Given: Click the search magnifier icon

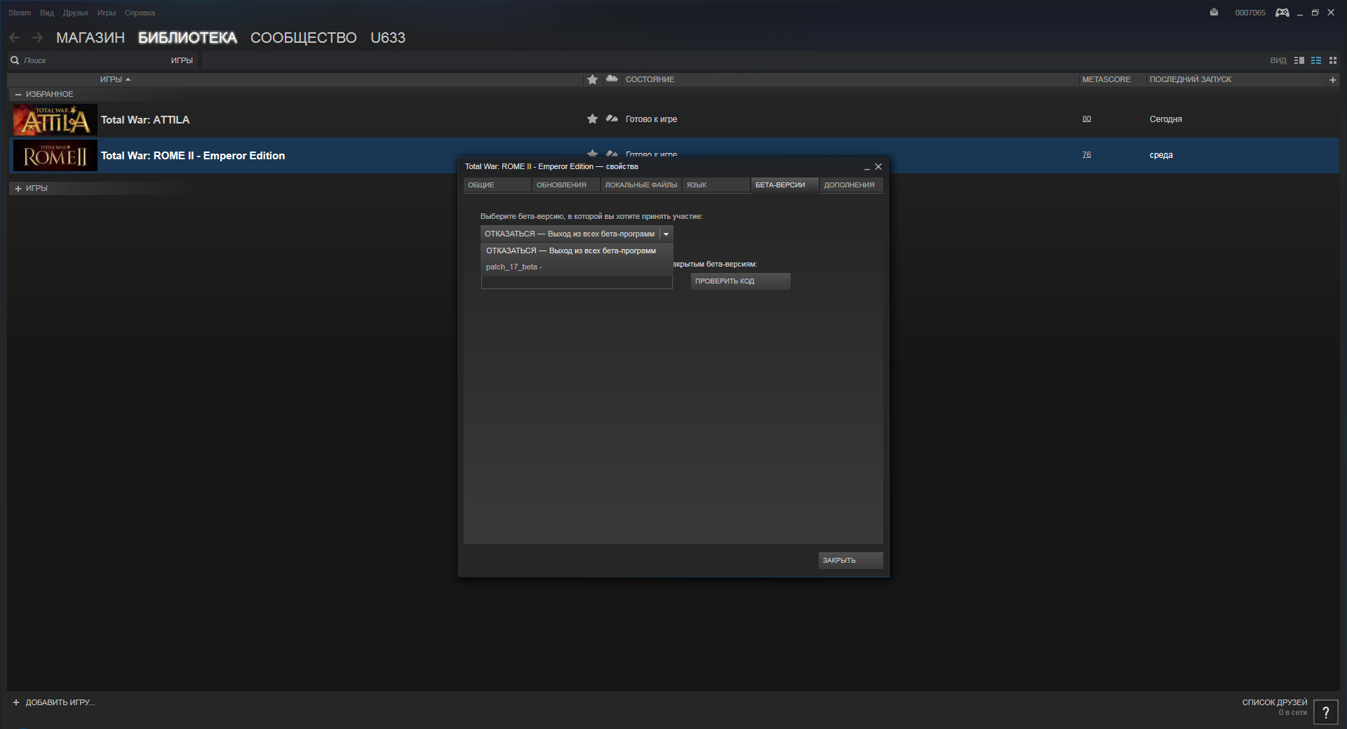Looking at the screenshot, I should coord(15,60).
